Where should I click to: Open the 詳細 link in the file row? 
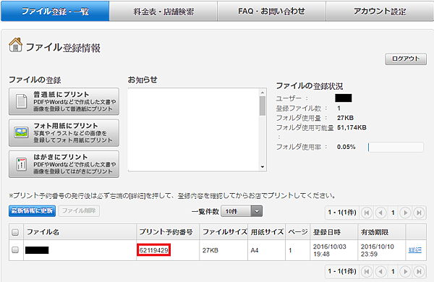(415, 250)
